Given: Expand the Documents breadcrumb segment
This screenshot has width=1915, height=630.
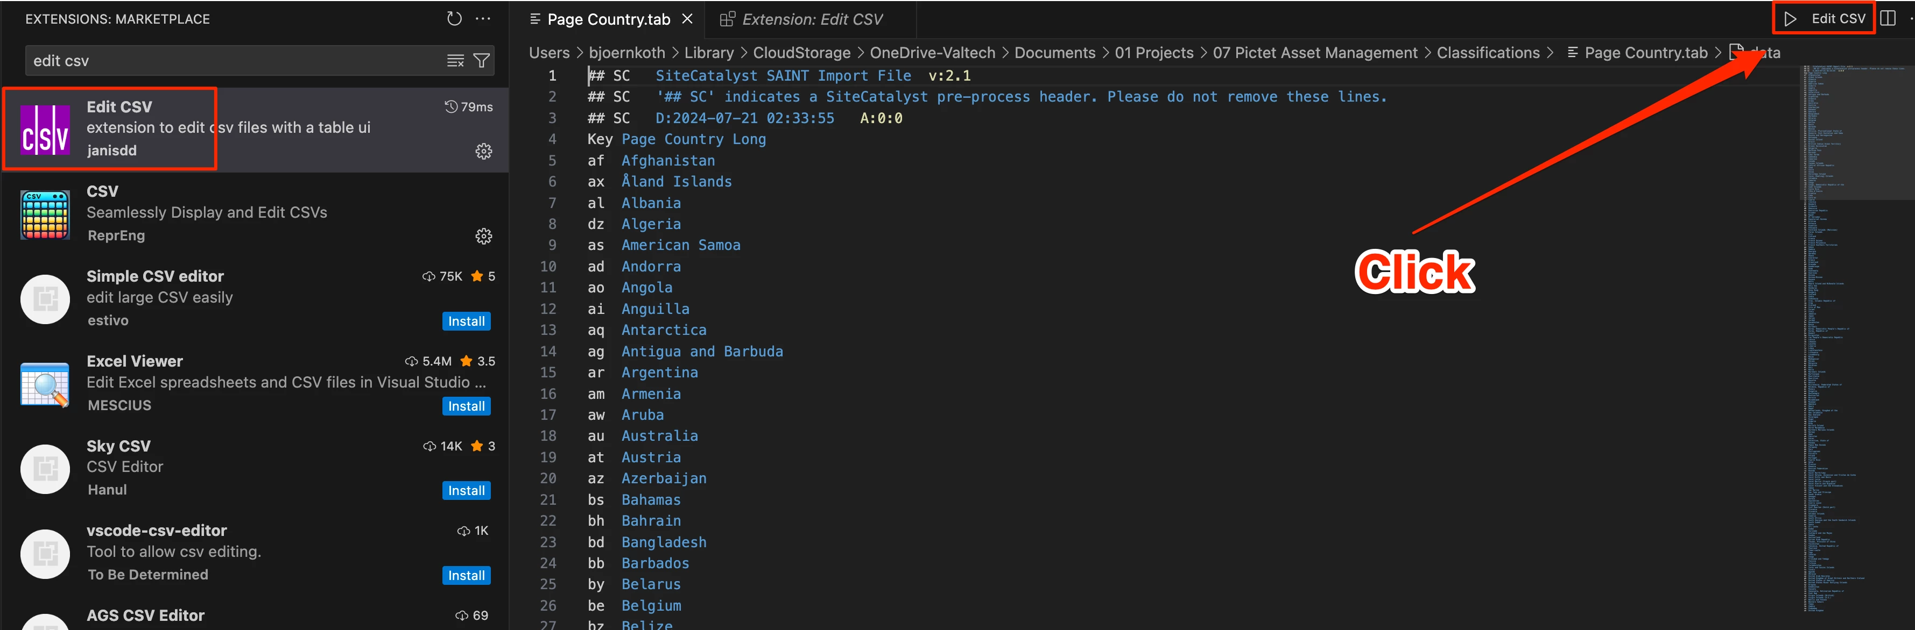Looking at the screenshot, I should coord(1054,53).
